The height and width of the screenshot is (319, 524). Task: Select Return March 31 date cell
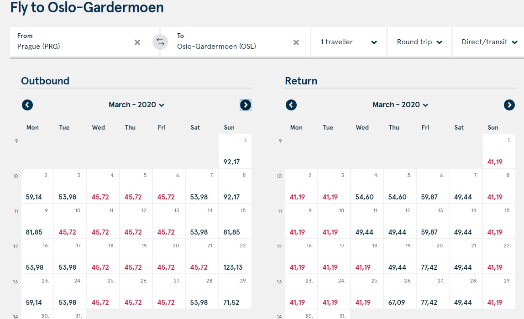[334, 314]
